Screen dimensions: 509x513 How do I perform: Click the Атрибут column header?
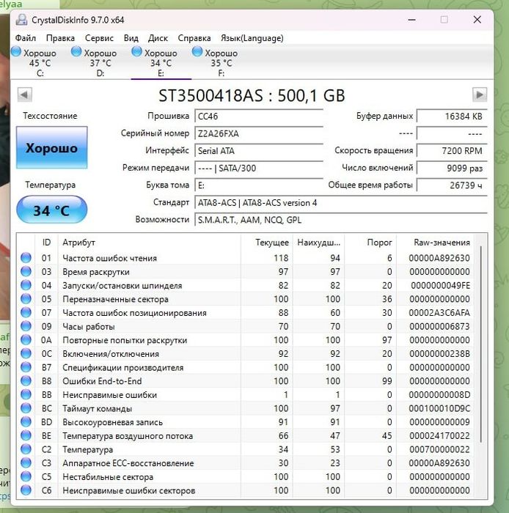pos(150,243)
